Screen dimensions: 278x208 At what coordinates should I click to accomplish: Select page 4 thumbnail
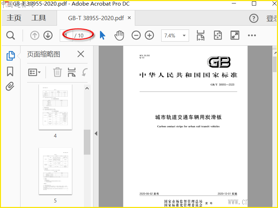[56, 107]
